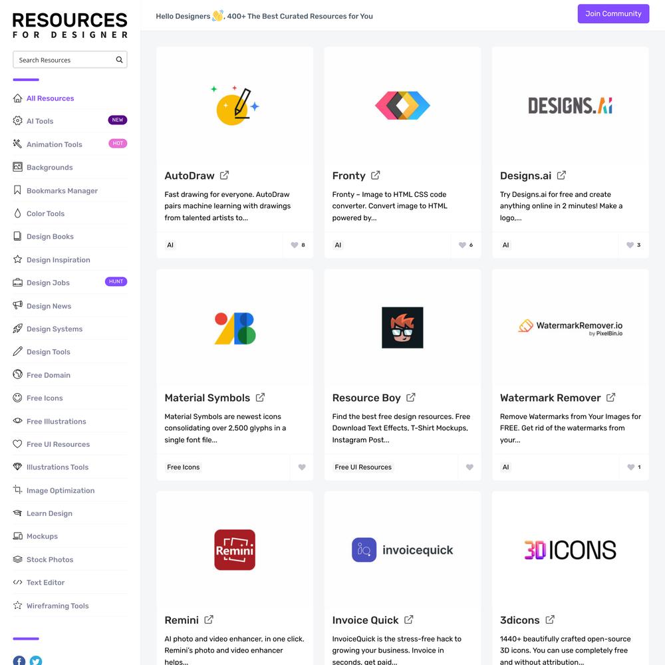Click the home icon beside All Resources
The height and width of the screenshot is (665, 665).
coord(17,98)
